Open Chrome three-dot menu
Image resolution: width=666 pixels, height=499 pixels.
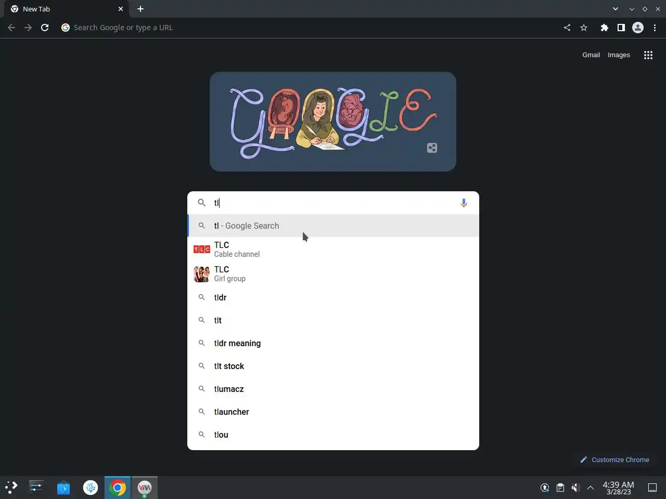click(x=655, y=28)
